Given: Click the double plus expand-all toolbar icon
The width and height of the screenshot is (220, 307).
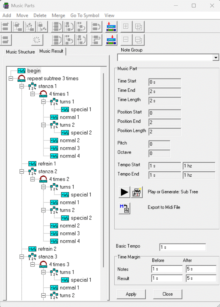Looking at the screenshot, I should point(138,26).
